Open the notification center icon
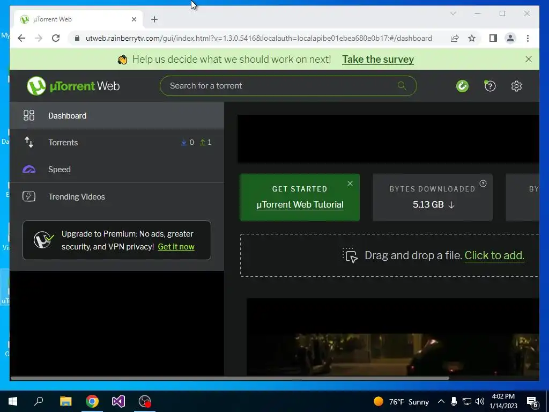This screenshot has width=549, height=412. coord(532,402)
